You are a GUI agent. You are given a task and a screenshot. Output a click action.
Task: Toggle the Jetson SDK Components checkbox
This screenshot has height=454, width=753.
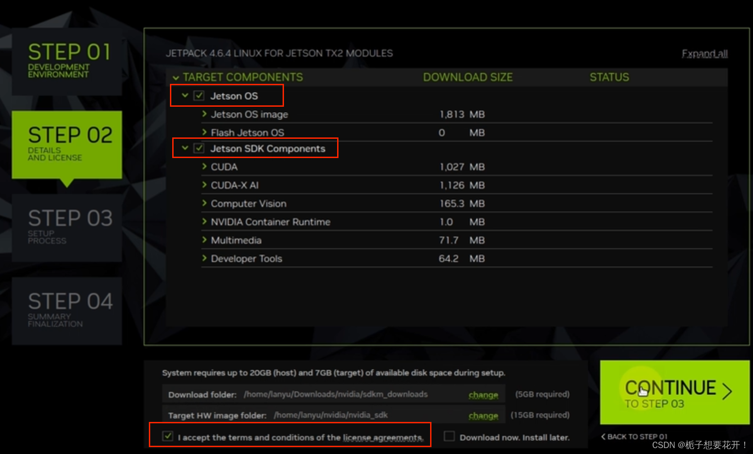coord(199,148)
